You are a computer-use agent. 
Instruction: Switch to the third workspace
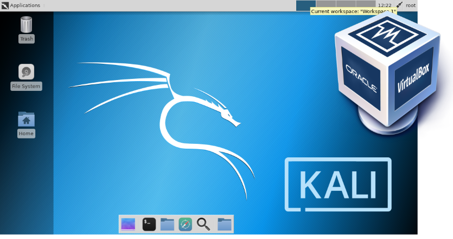point(346,4)
